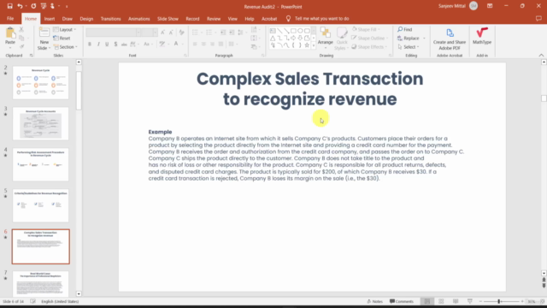Click Find in Editing group

pyautogui.click(x=404, y=30)
